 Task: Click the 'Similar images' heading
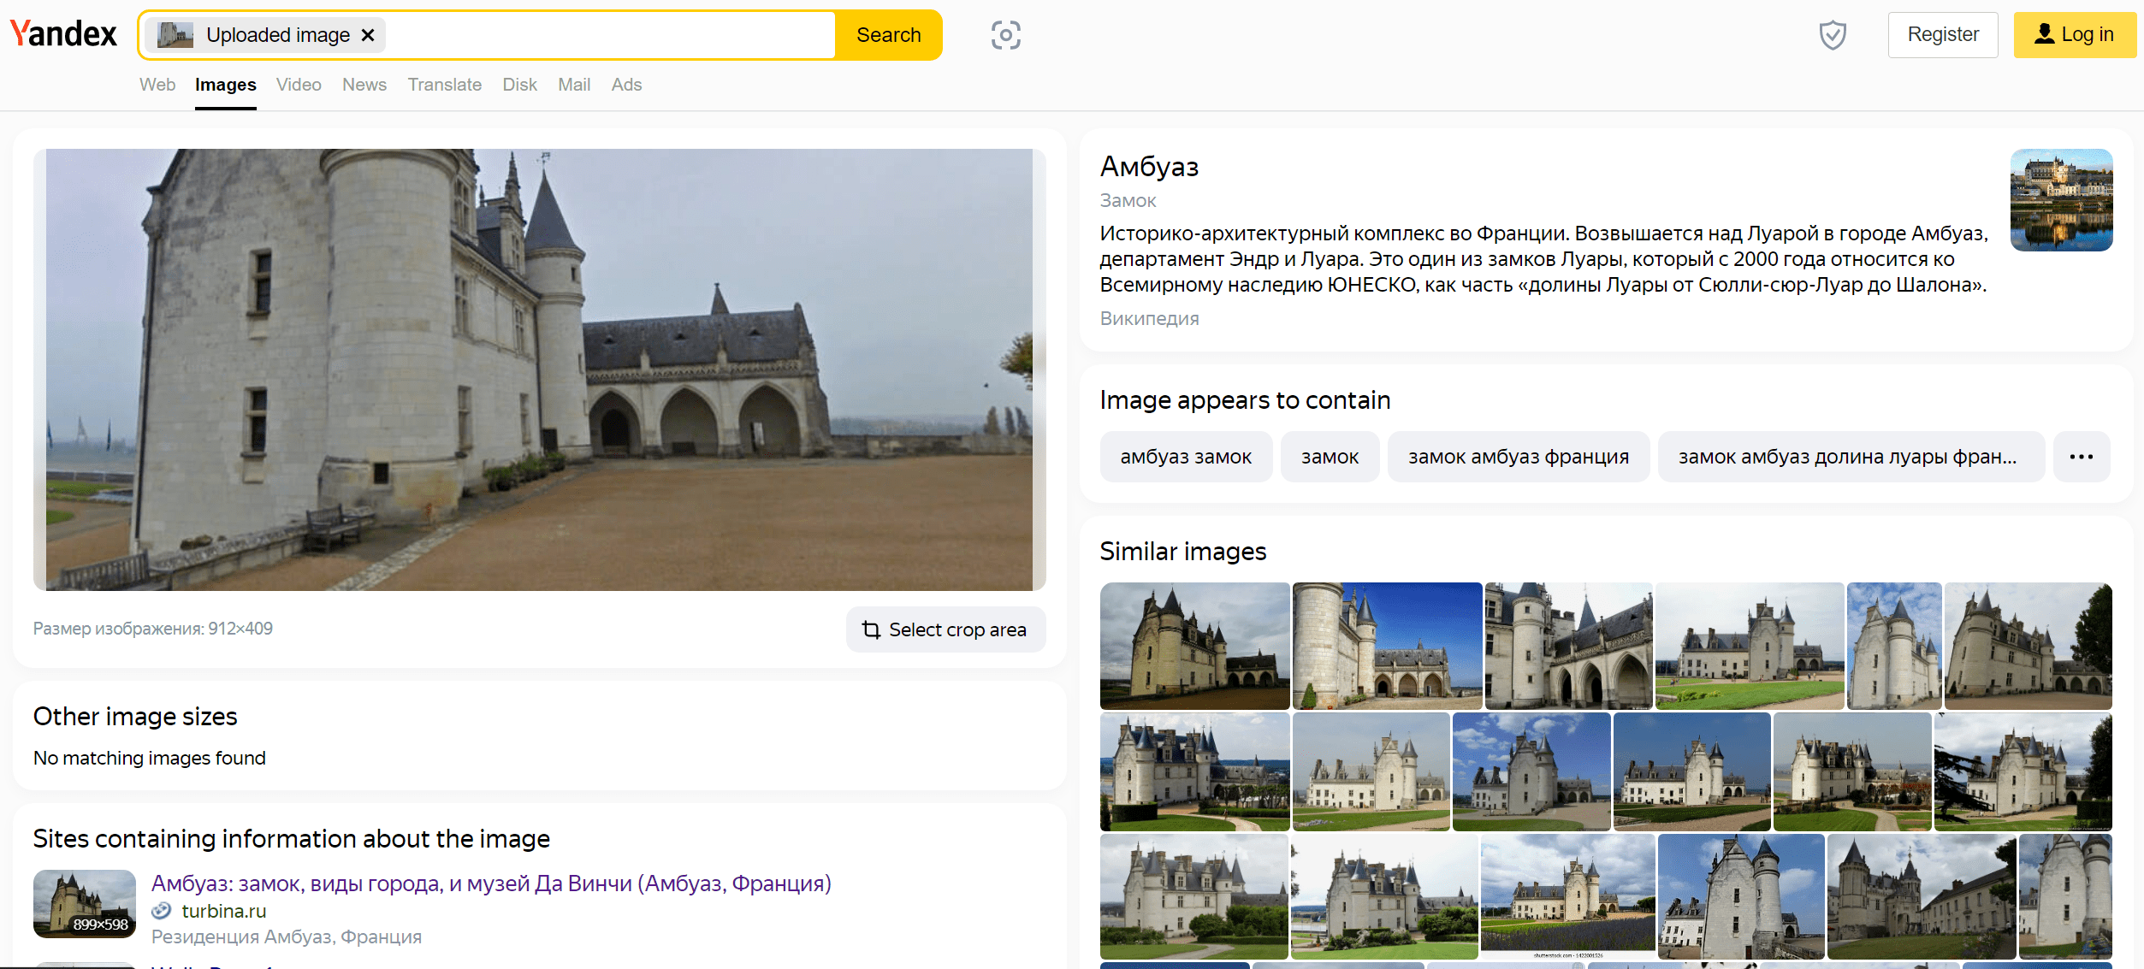(x=1182, y=552)
